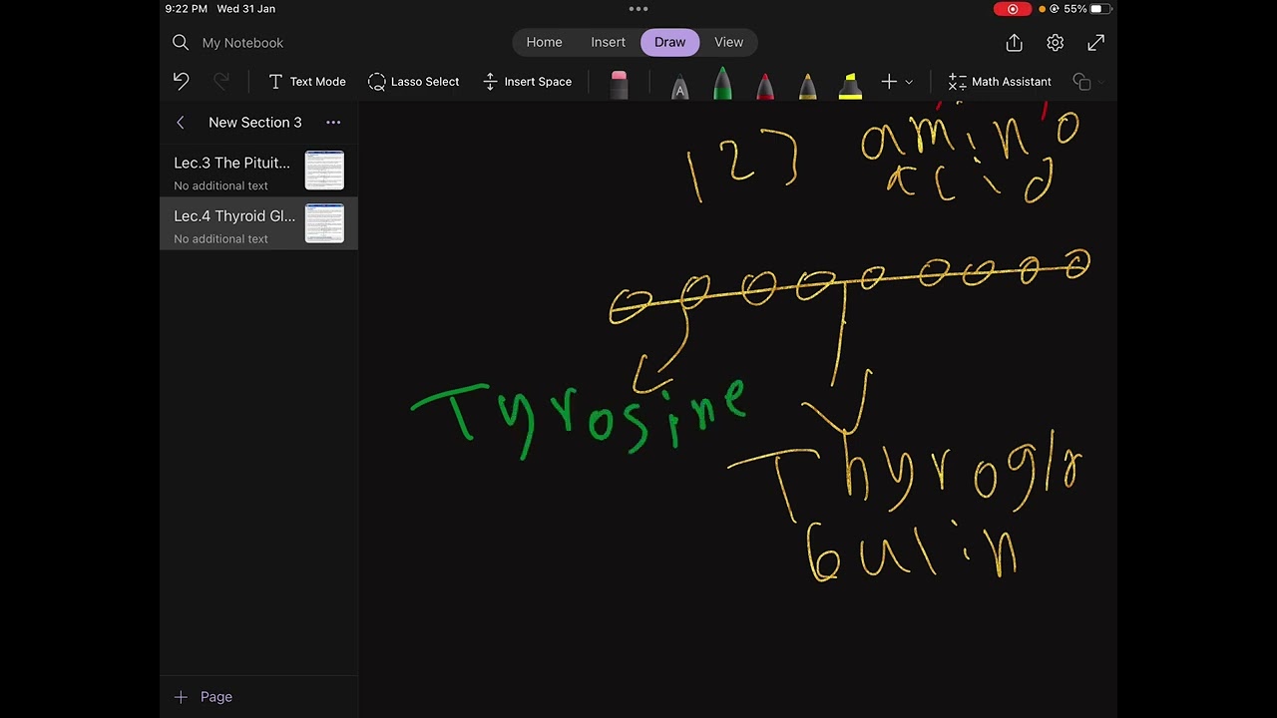Open the settings gear
The height and width of the screenshot is (718, 1277).
click(x=1056, y=42)
